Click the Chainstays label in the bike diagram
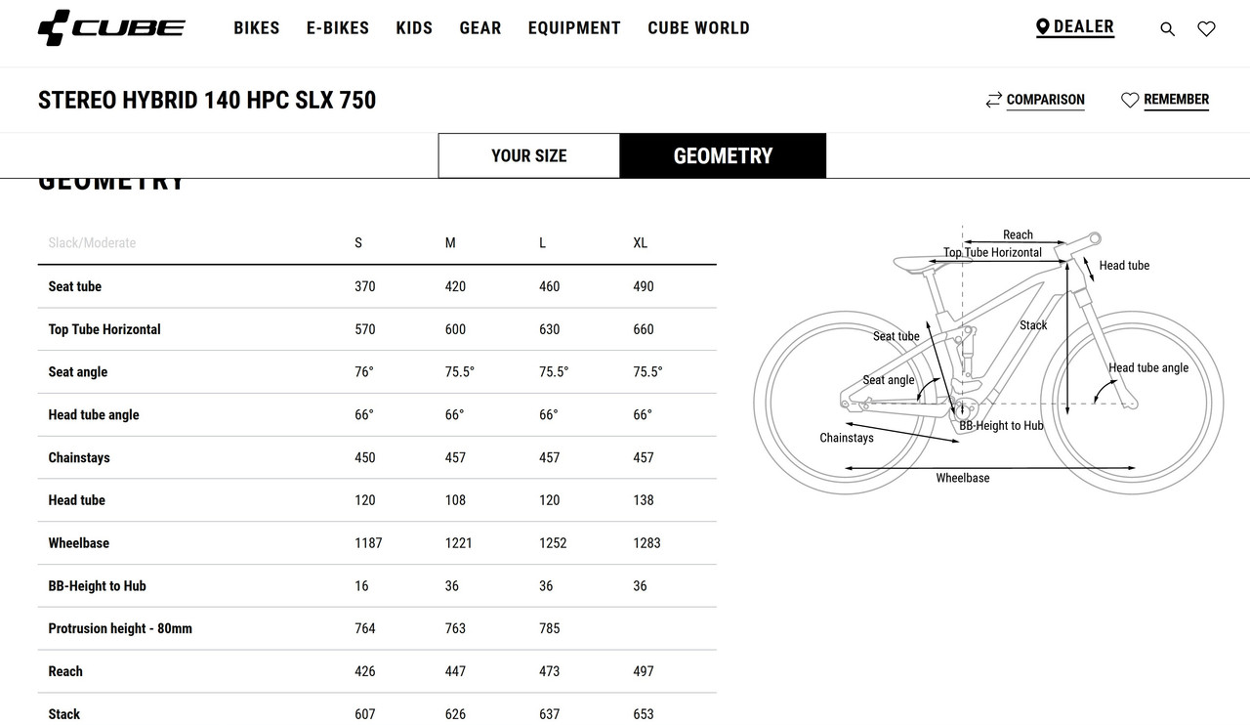This screenshot has height=725, width=1250. pos(847,438)
